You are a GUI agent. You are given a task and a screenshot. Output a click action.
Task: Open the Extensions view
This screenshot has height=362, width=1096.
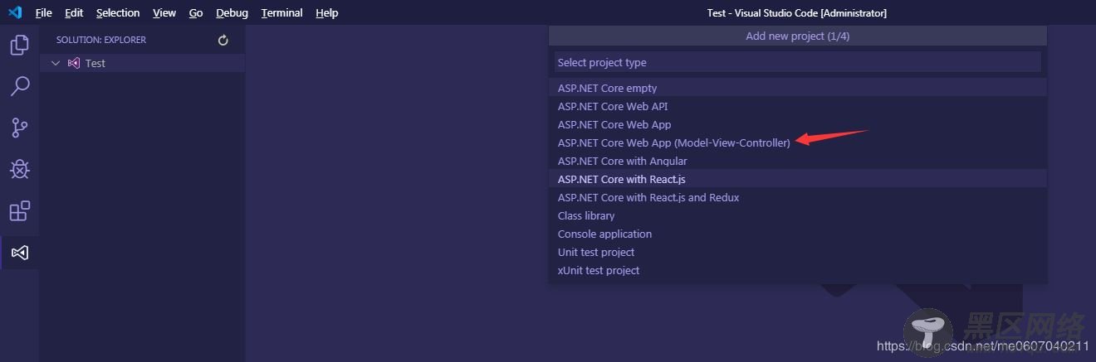pyautogui.click(x=19, y=210)
